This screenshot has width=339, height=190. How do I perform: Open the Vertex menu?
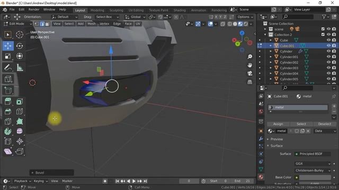pos(104,24)
